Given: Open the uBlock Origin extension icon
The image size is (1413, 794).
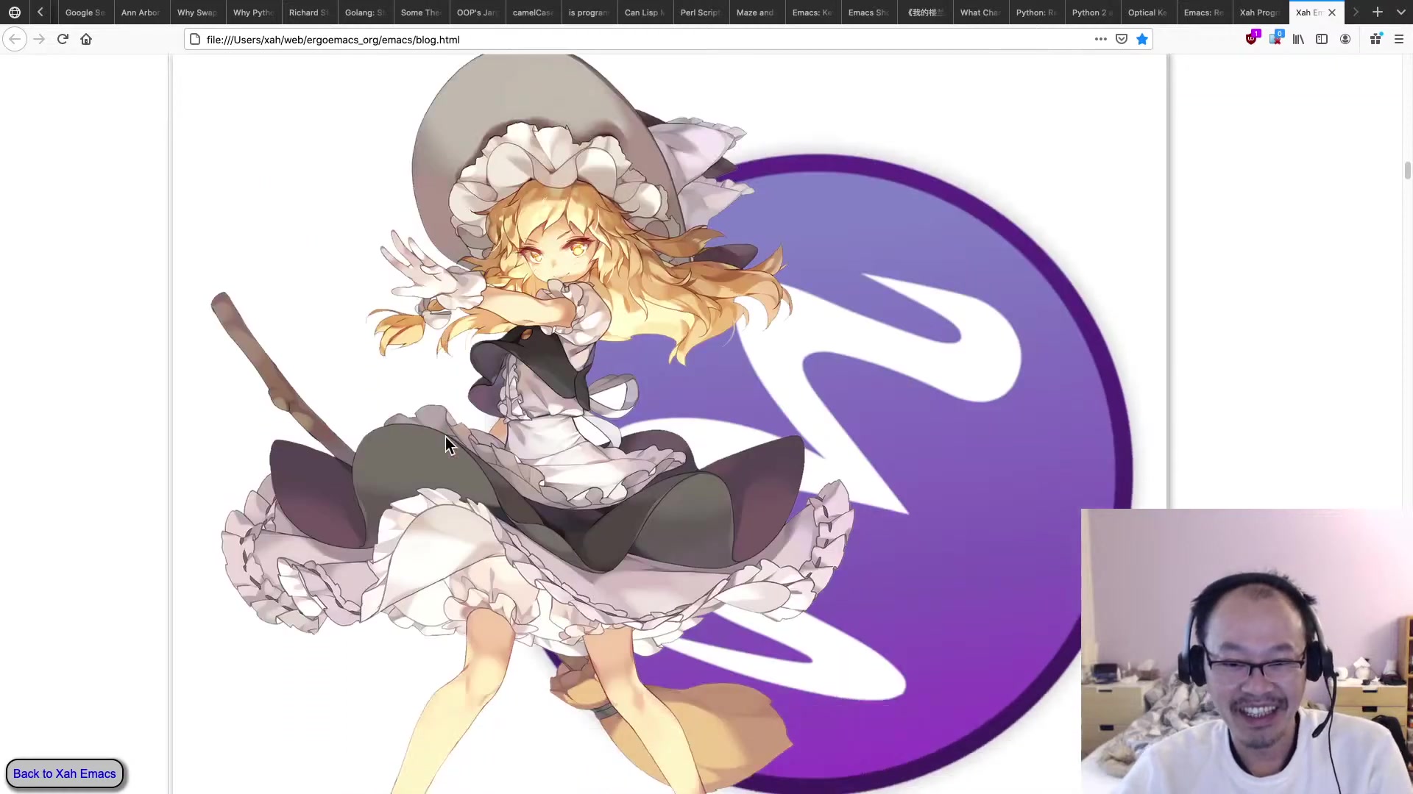Looking at the screenshot, I should click(x=1252, y=38).
